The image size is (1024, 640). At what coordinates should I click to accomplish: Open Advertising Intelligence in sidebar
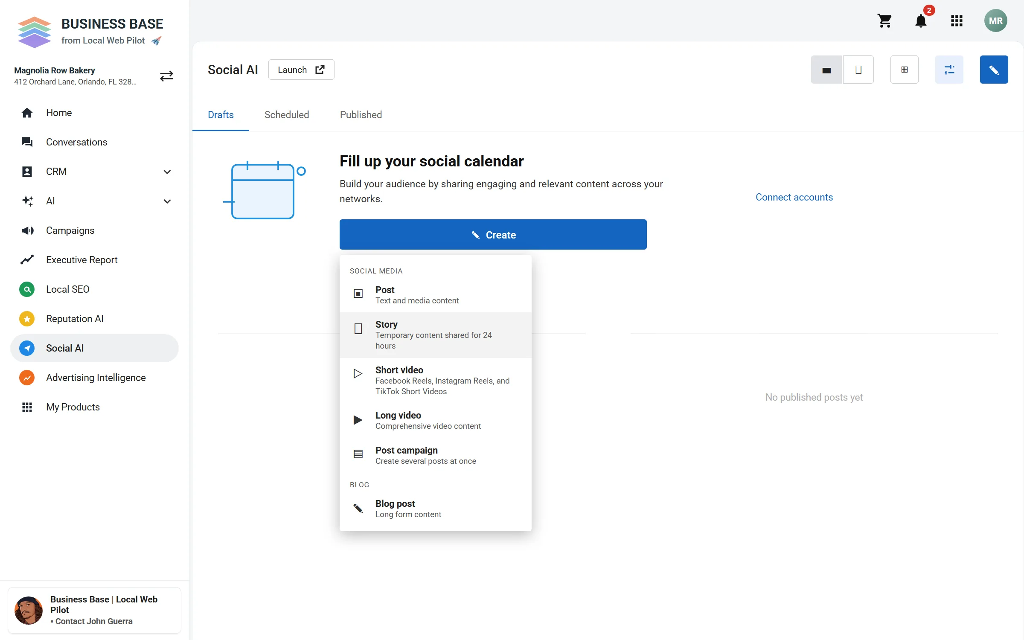pos(94,378)
